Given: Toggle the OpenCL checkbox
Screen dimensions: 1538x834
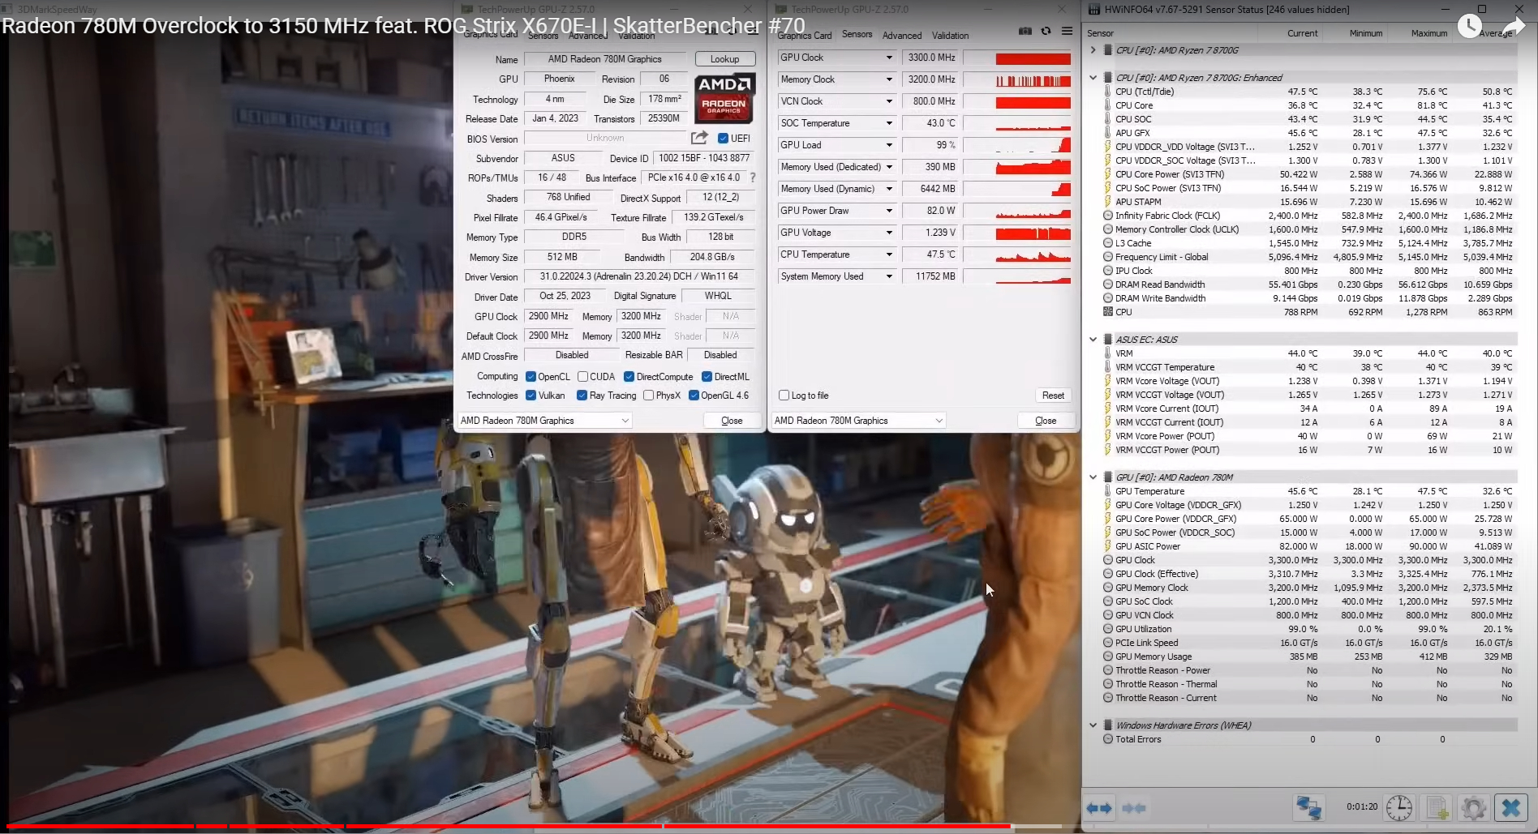Looking at the screenshot, I should click(x=531, y=377).
